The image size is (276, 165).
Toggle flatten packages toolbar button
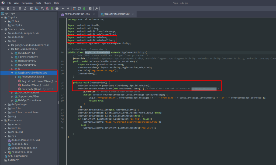[x=36, y=8]
